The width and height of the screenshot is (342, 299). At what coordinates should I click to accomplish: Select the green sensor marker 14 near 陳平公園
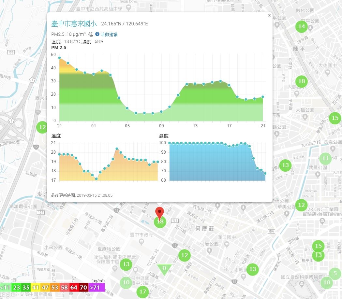[x=302, y=27]
